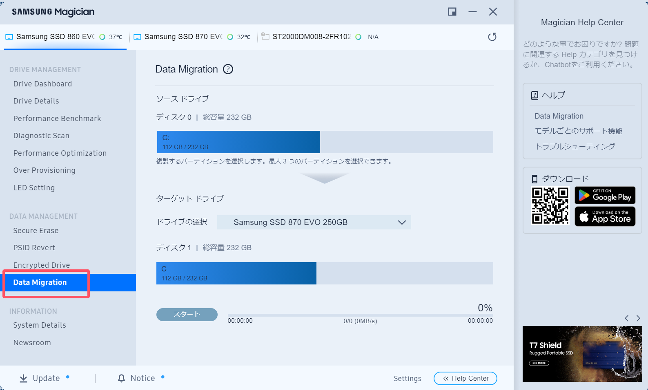Click ディスク 1 総容量 232 GB label
This screenshot has width=648, height=390.
[204, 248]
